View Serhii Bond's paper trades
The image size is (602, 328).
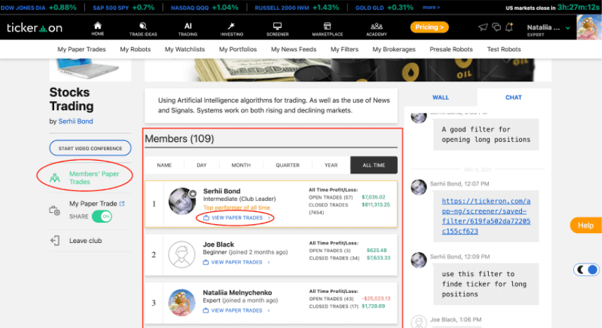coord(237,218)
